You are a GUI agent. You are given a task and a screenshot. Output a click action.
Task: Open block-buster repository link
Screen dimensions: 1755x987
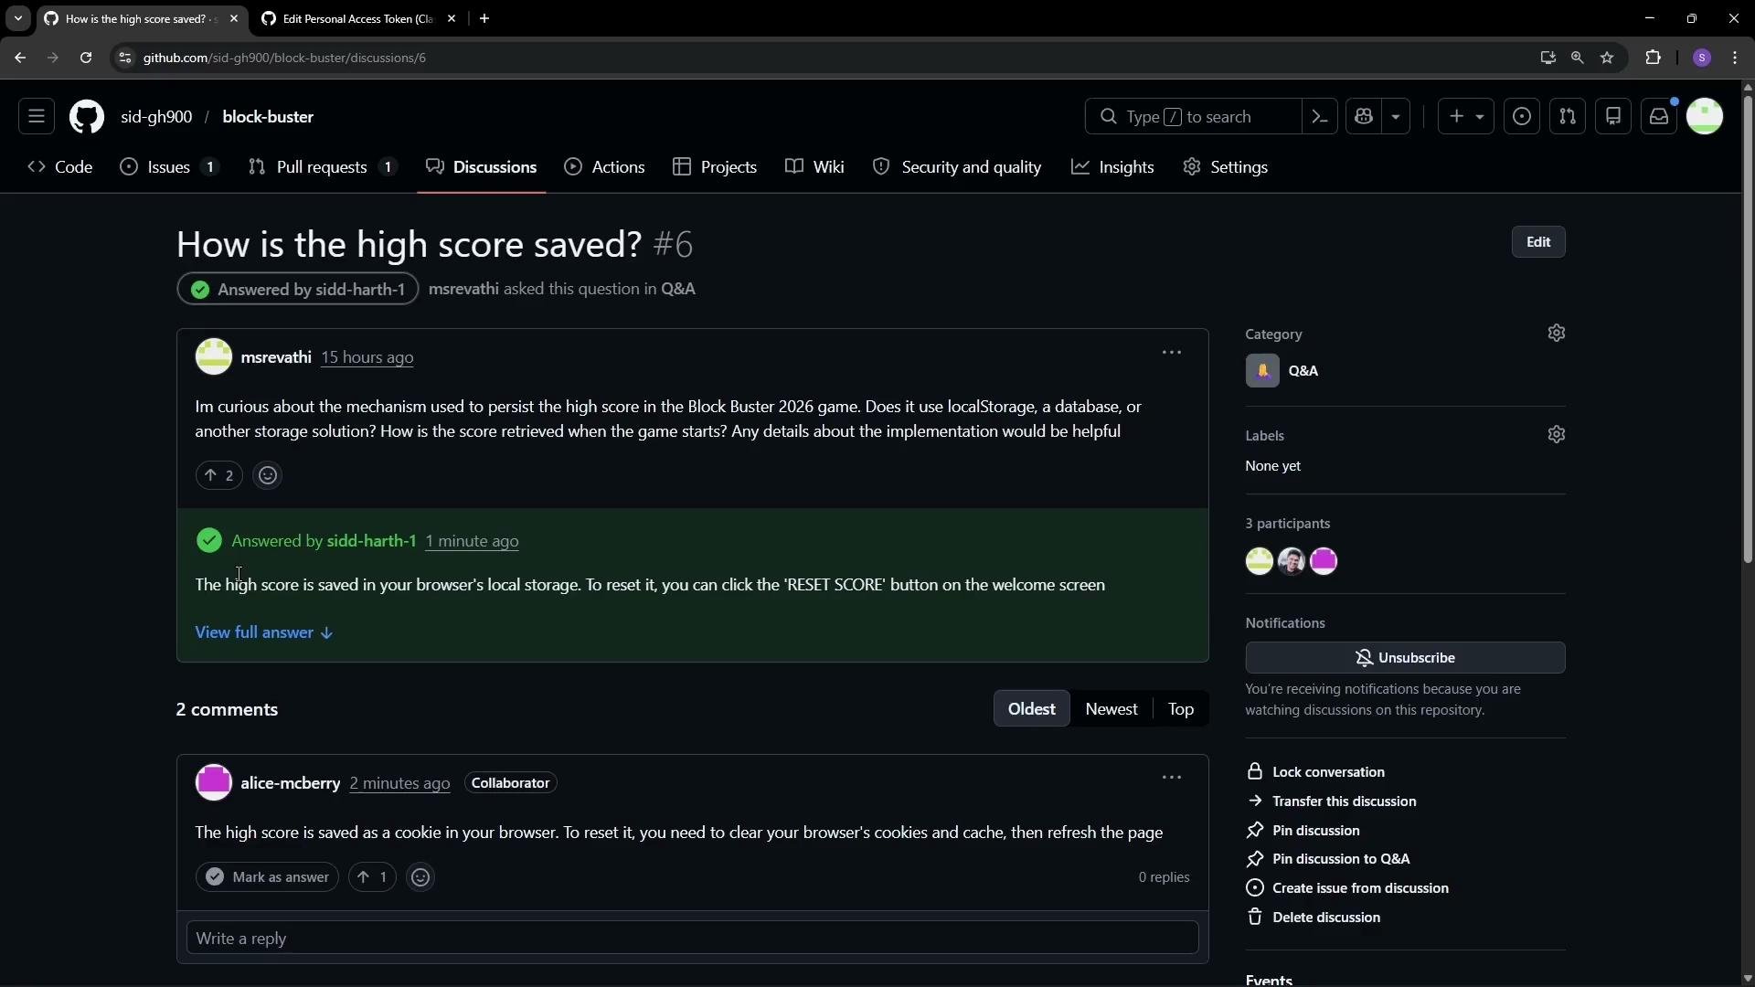click(x=268, y=117)
